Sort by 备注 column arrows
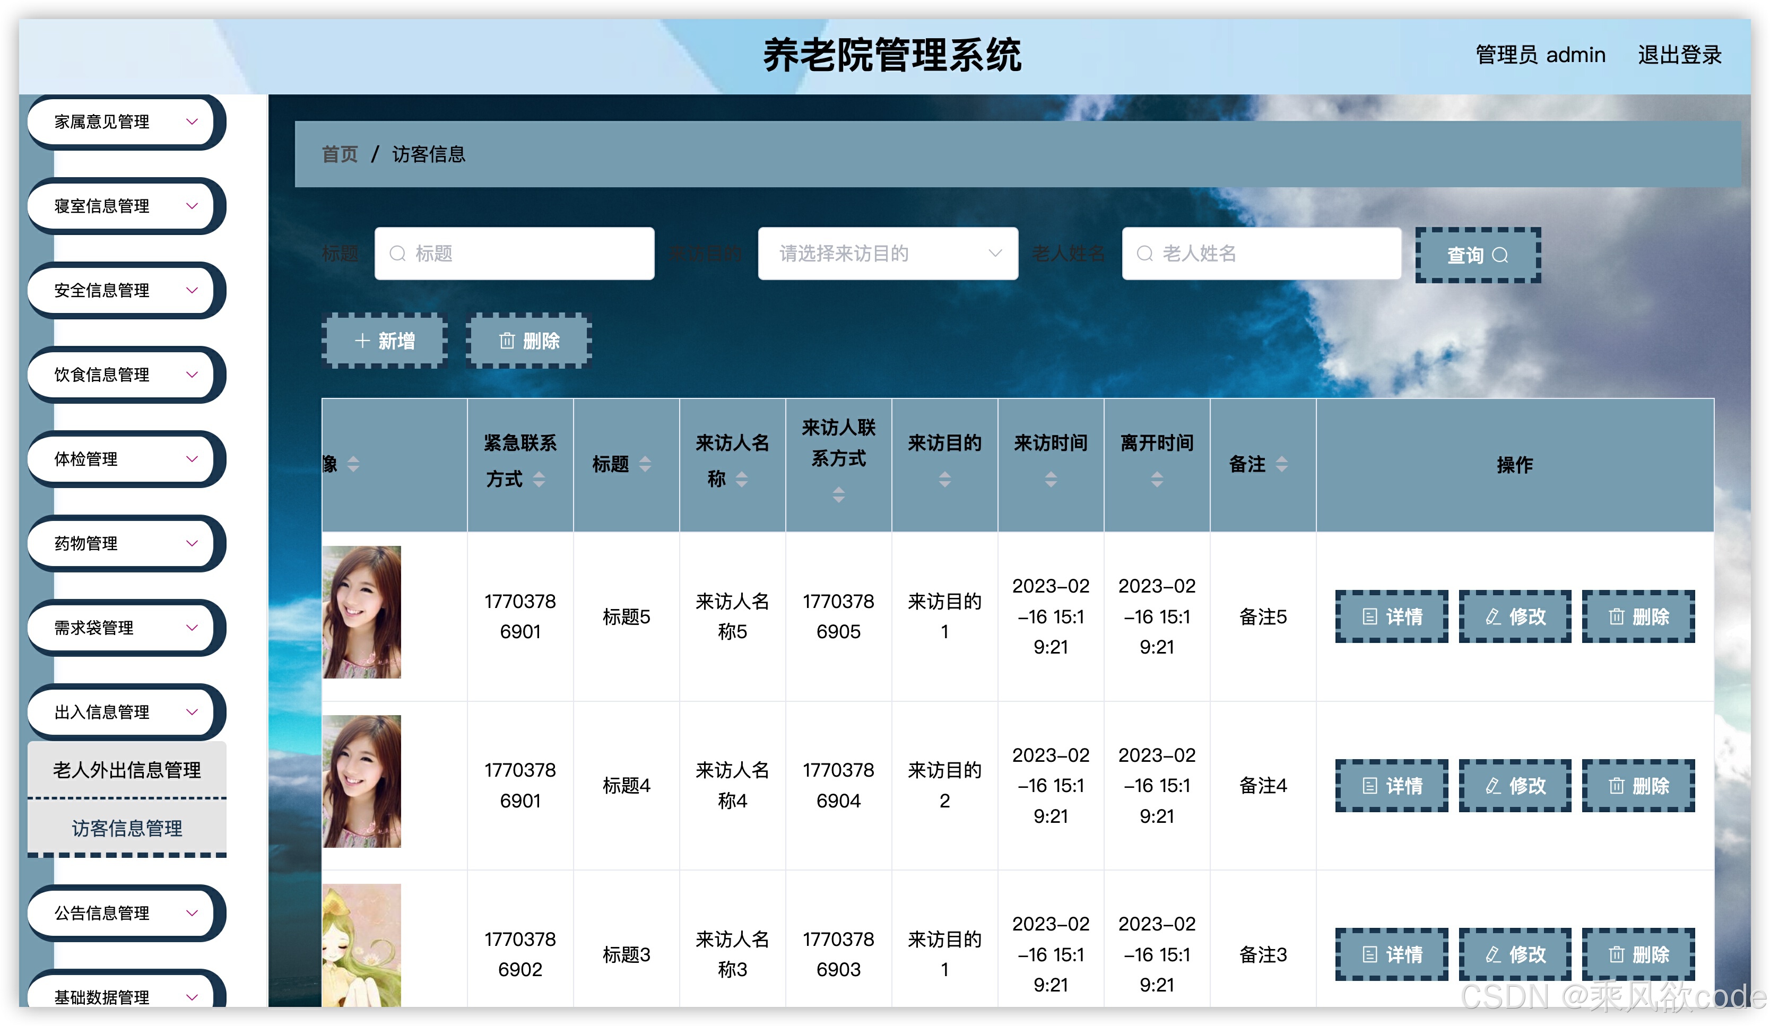 click(1282, 464)
